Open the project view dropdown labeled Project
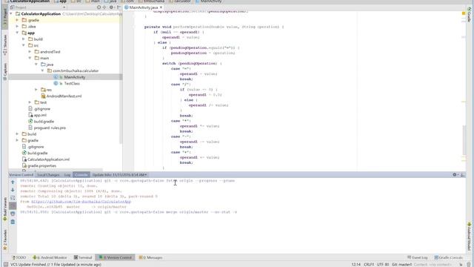The width and height of the screenshot is (474, 267). click(x=38, y=7)
